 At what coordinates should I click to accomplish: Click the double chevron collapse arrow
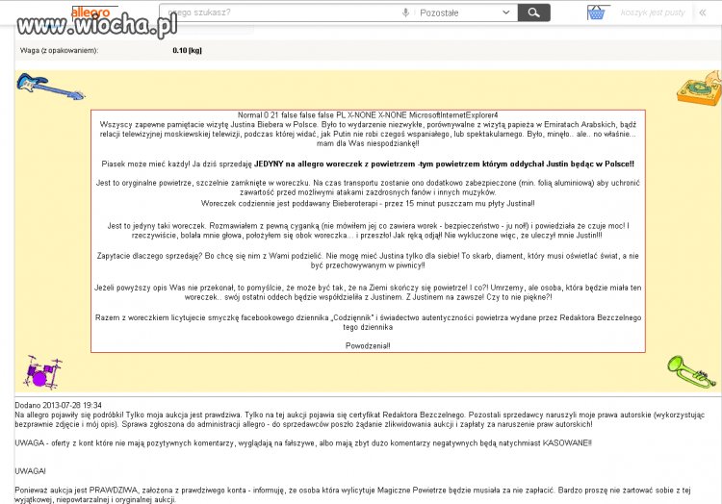(x=702, y=13)
